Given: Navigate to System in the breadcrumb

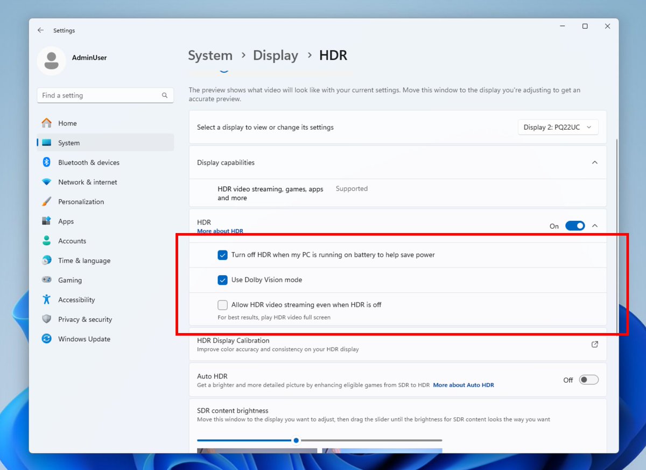Looking at the screenshot, I should (210, 55).
